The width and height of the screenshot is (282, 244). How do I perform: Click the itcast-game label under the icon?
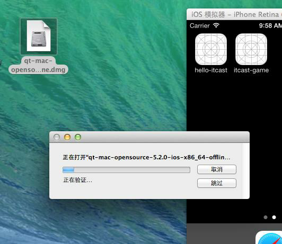pos(251,70)
